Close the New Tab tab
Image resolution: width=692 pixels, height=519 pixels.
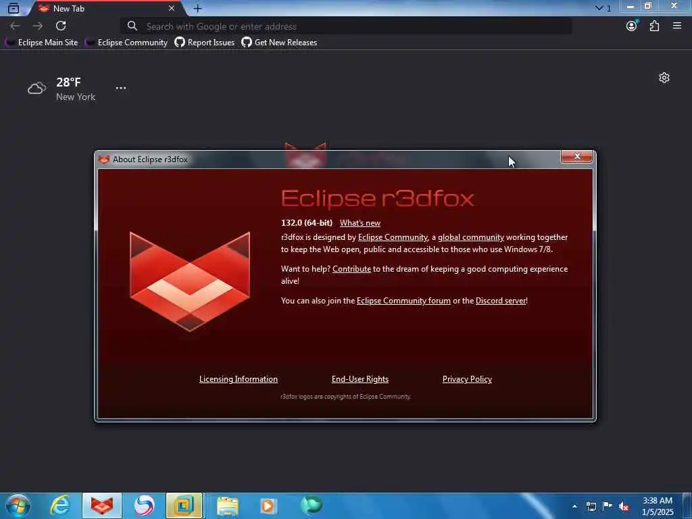[x=172, y=8]
